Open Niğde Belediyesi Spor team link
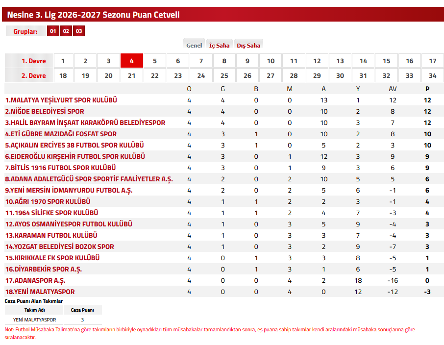Viewport: 444px width, 345px height. [45, 111]
